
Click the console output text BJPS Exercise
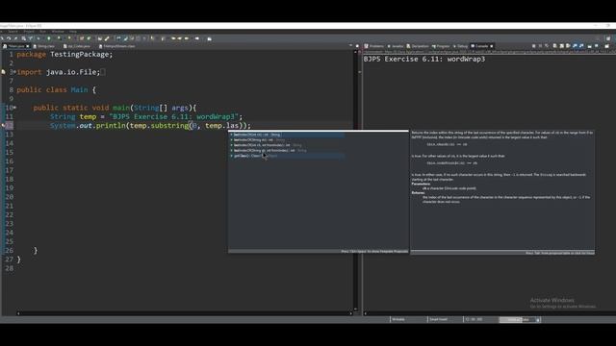(424, 59)
